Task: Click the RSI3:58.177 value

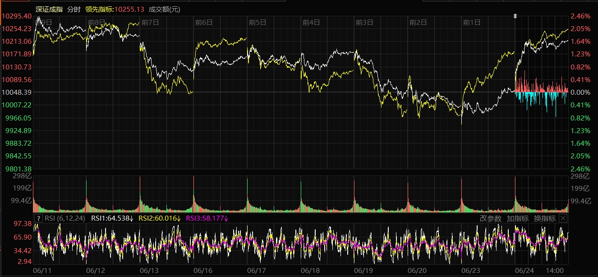Action: [207, 218]
